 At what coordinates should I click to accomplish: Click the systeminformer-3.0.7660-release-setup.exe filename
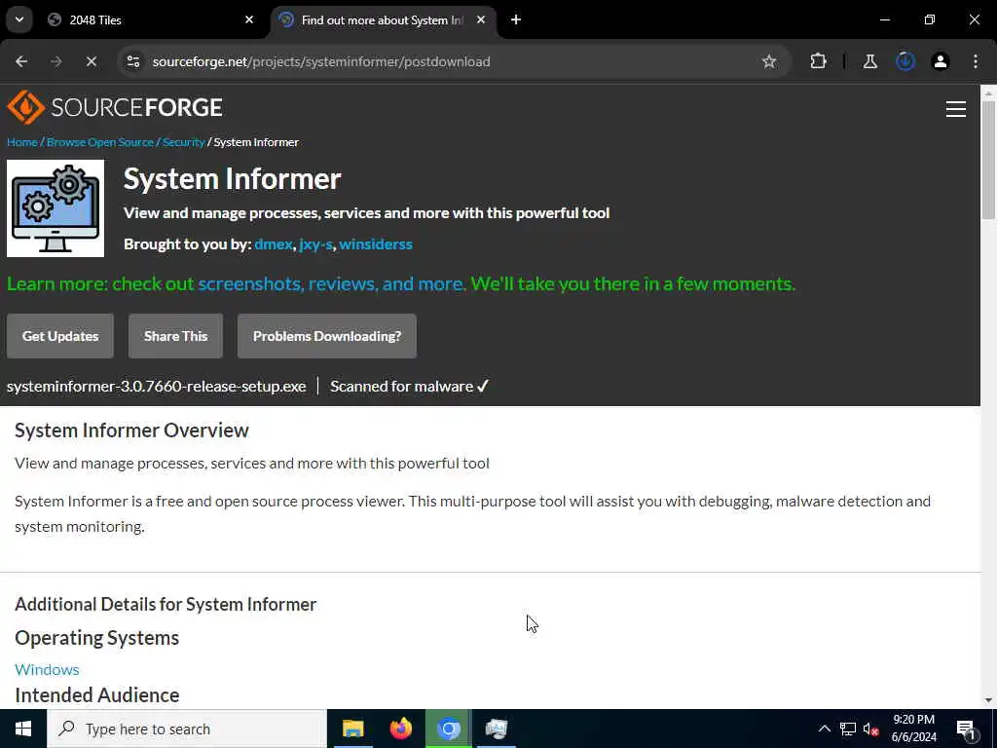157,386
